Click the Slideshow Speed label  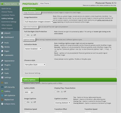(31, 109)
